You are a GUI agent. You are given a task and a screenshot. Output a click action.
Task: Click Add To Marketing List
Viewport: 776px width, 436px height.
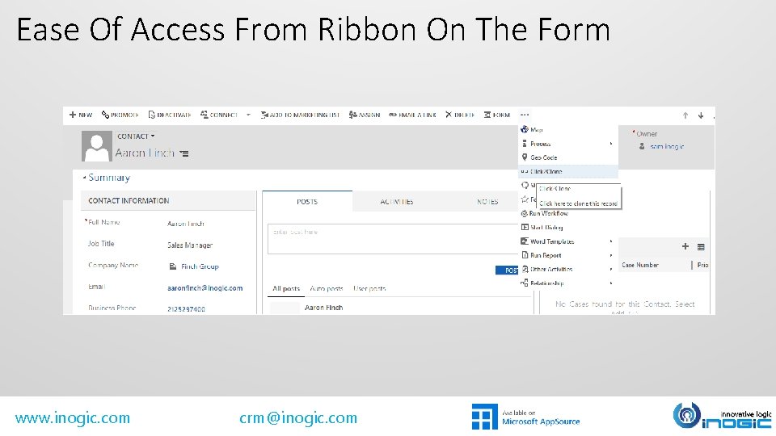coord(301,115)
